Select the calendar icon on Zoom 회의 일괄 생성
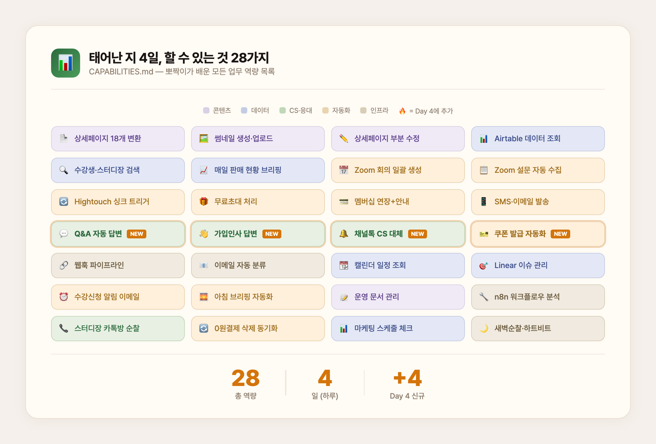This screenshot has width=656, height=444. 344,170
